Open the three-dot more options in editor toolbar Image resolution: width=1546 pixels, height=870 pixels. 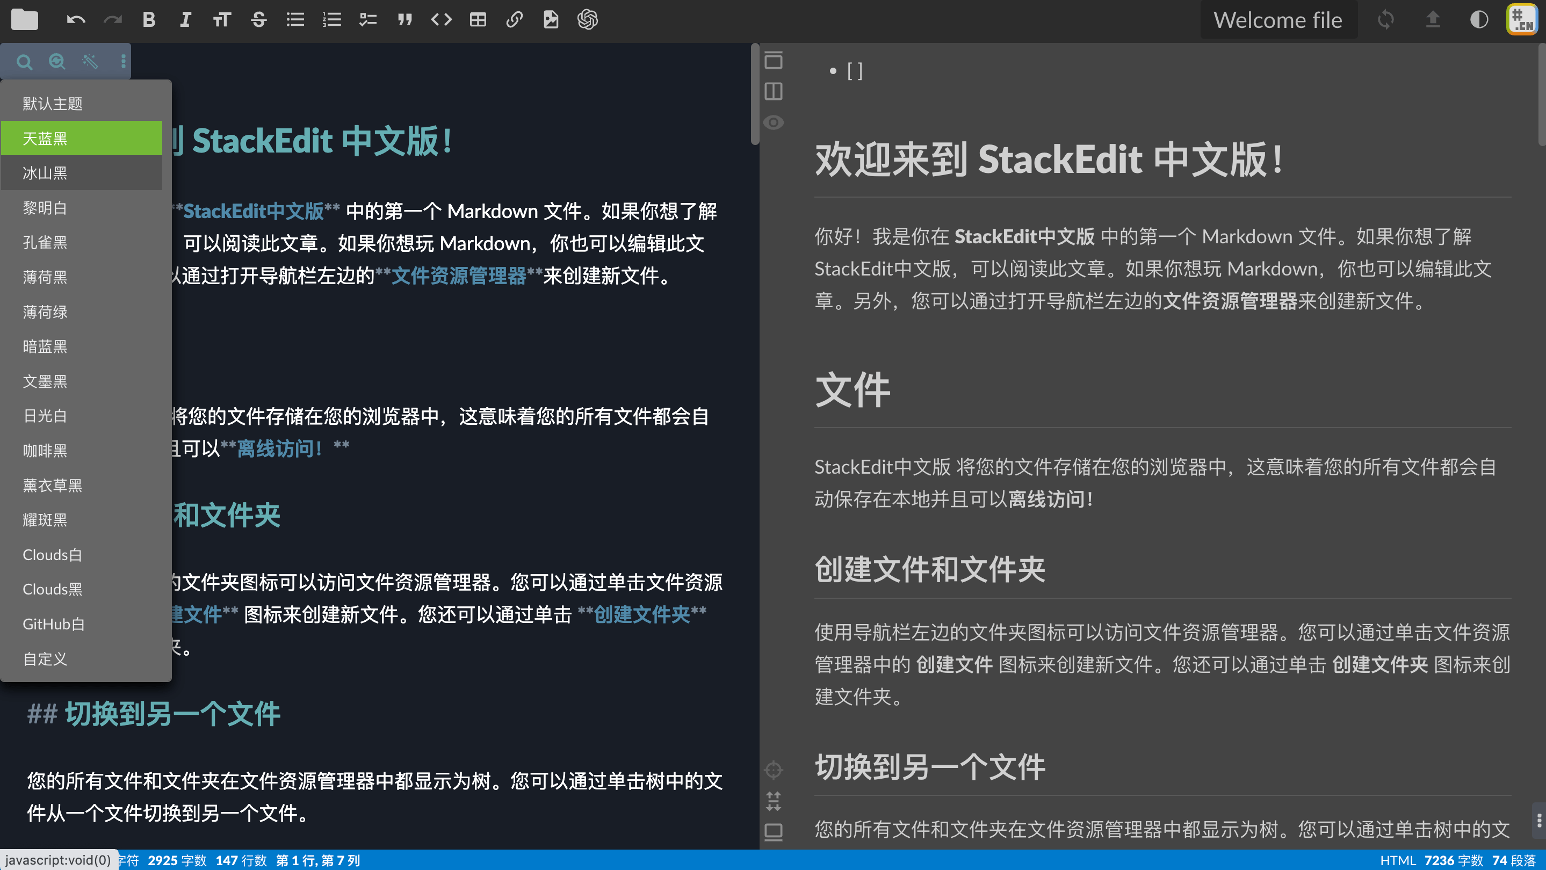(x=123, y=61)
